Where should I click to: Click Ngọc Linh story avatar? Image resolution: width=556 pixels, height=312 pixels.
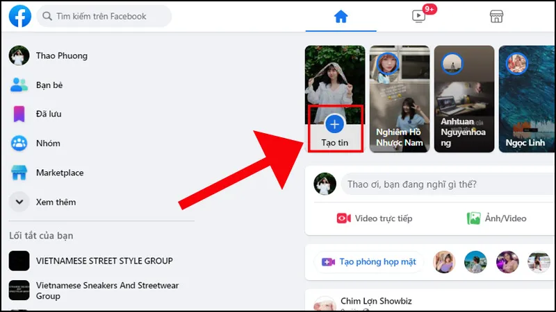tap(516, 64)
